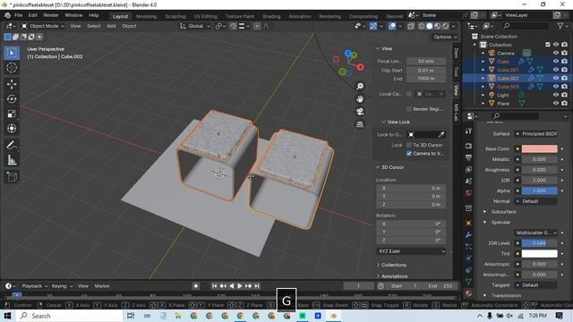Click the Blender logo menu icon

(x=7, y=15)
